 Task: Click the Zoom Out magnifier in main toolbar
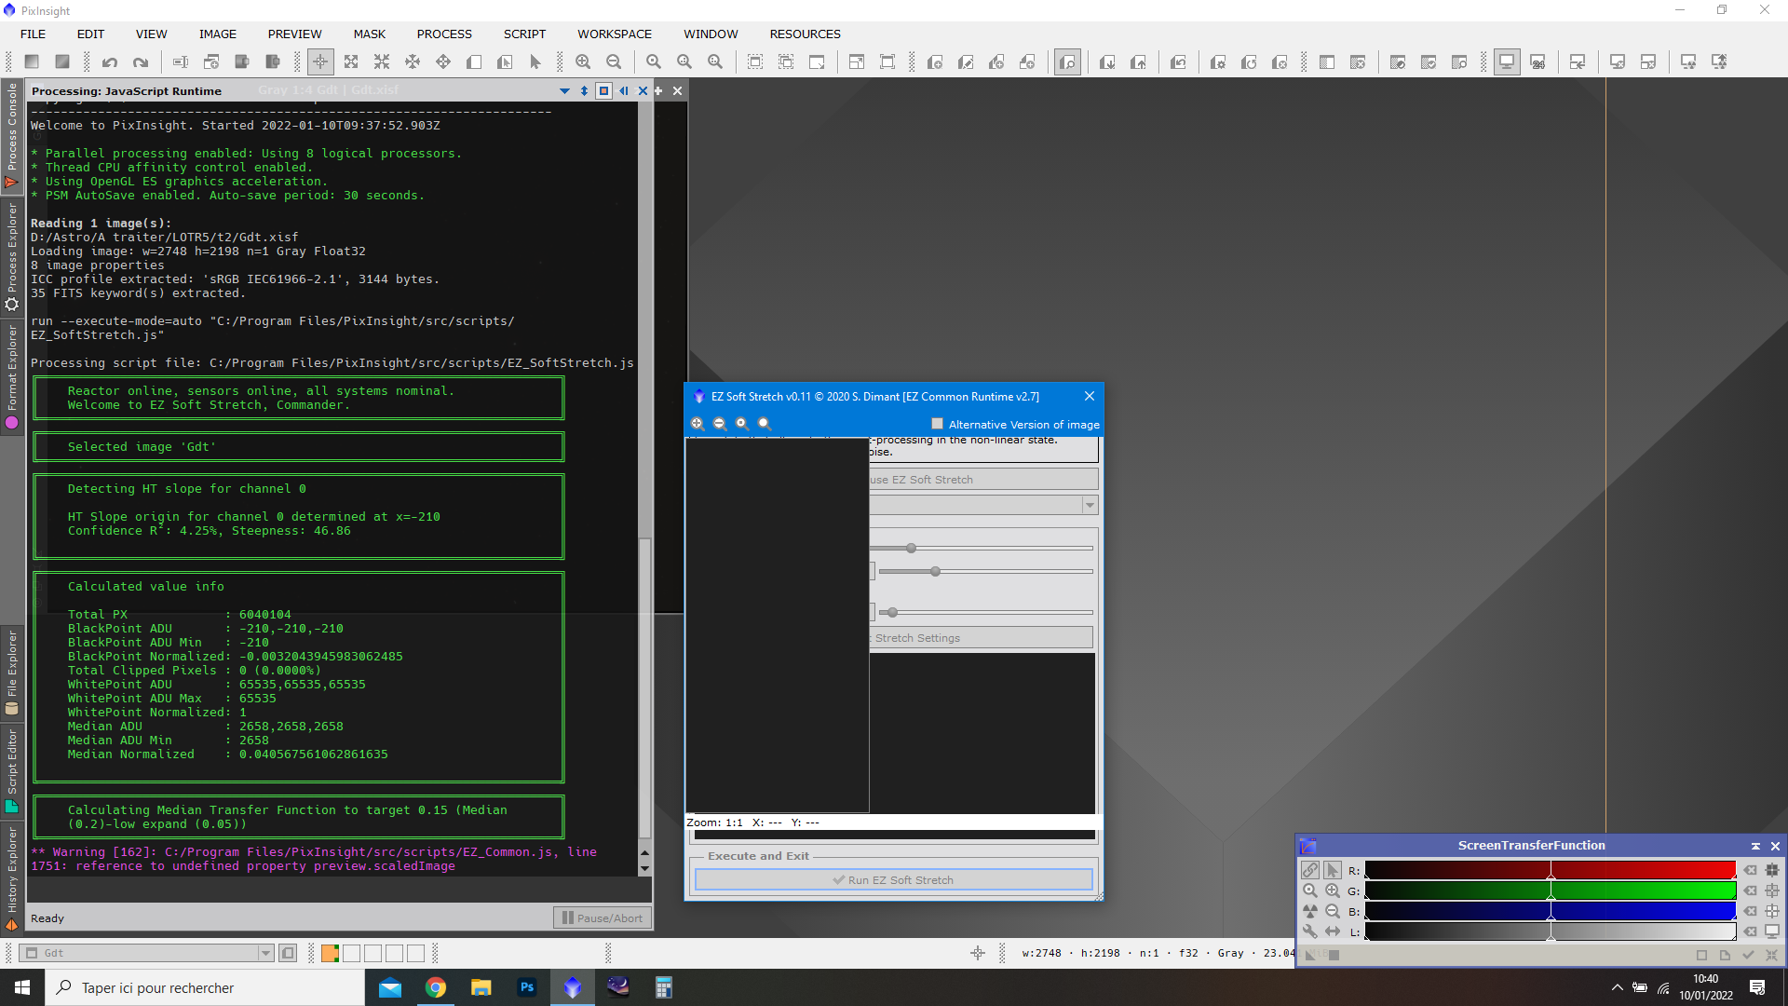[614, 62]
